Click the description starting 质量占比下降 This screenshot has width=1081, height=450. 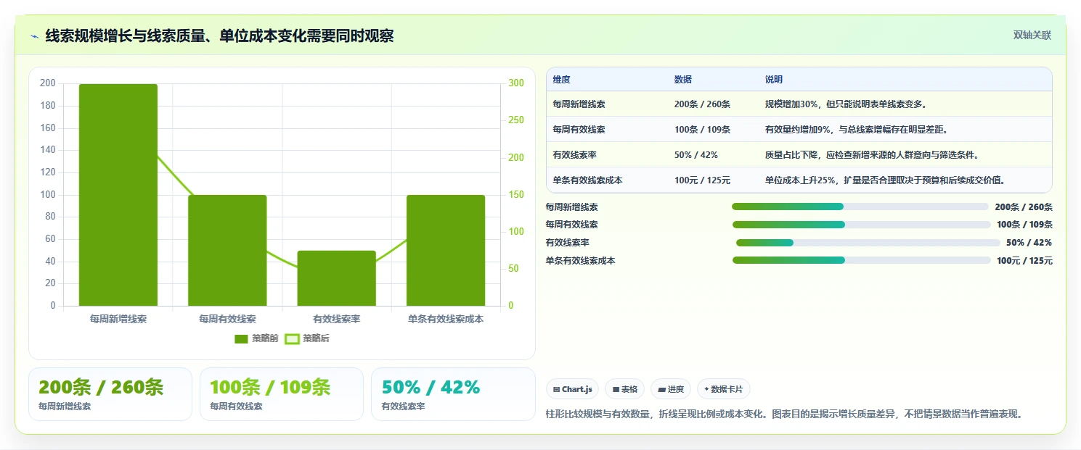click(x=872, y=155)
